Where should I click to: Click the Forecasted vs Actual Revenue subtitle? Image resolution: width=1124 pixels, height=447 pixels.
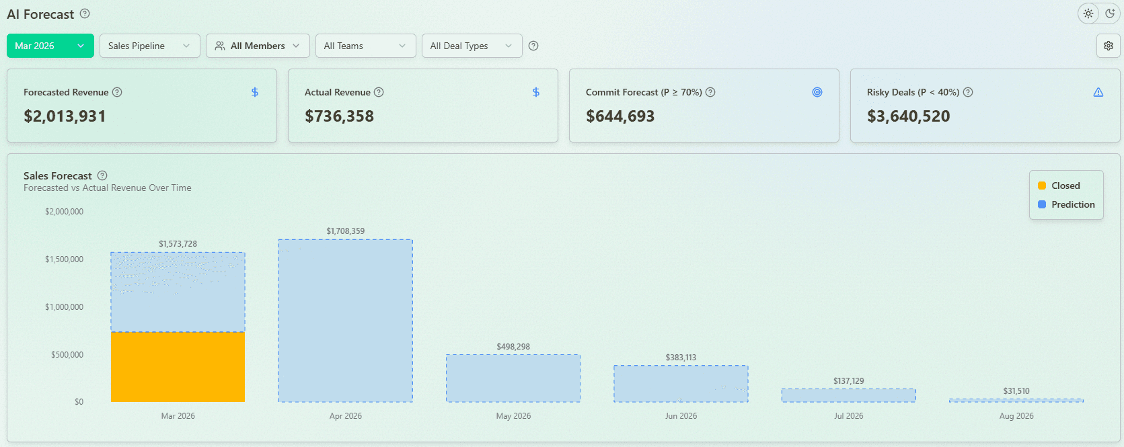click(x=108, y=188)
